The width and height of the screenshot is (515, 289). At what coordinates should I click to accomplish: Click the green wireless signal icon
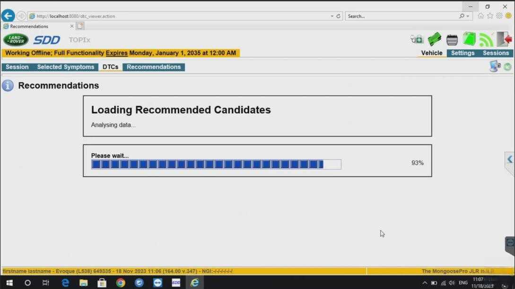pos(486,40)
